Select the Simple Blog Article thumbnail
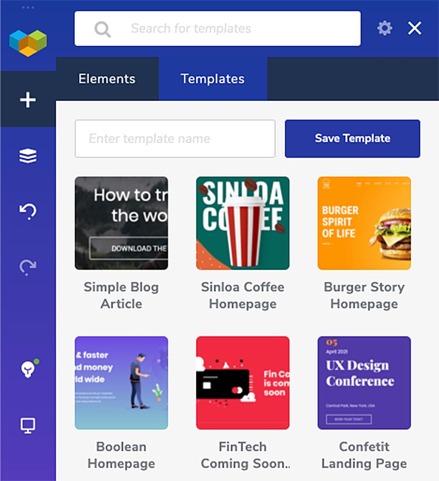439x481 pixels. [121, 223]
